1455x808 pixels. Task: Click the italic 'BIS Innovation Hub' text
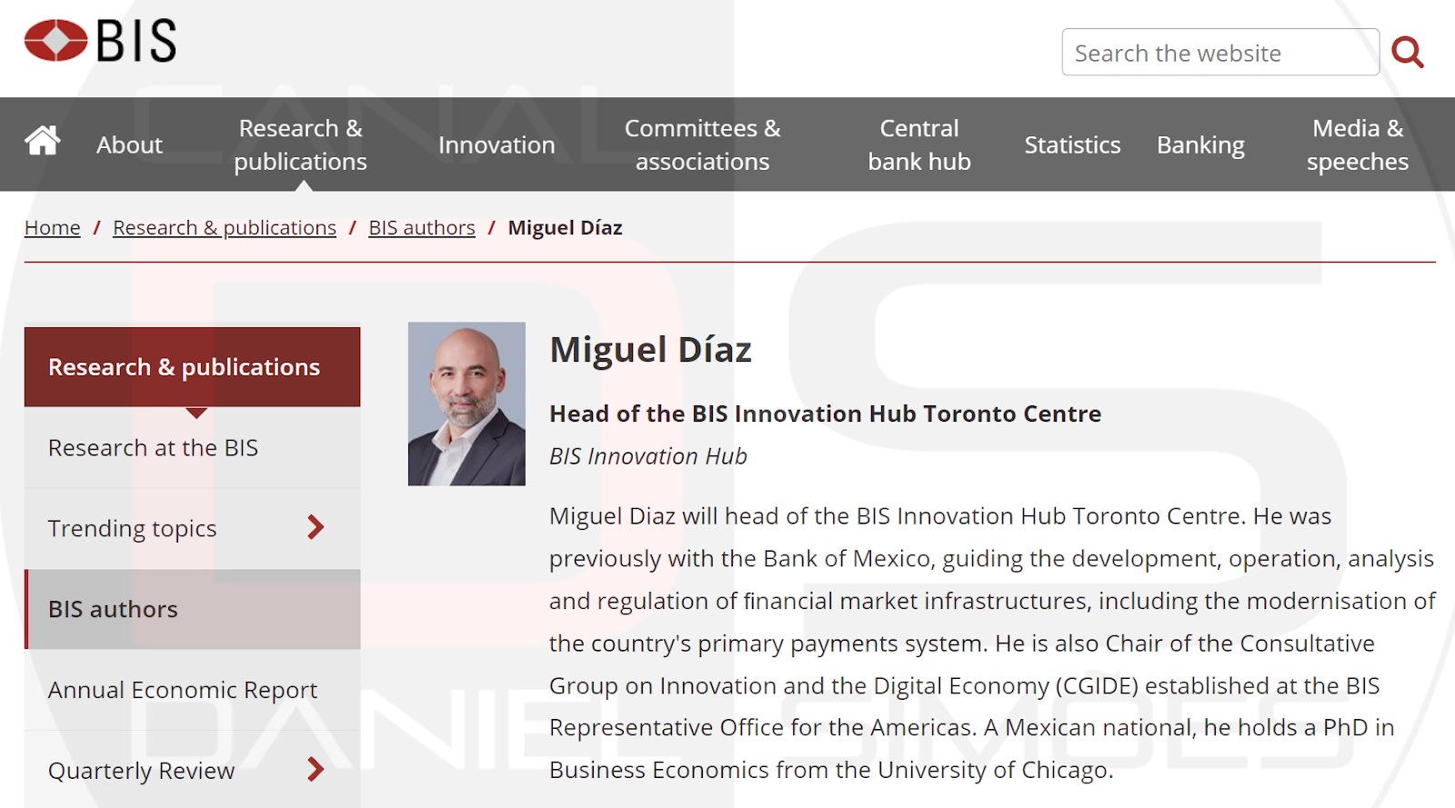click(x=648, y=456)
